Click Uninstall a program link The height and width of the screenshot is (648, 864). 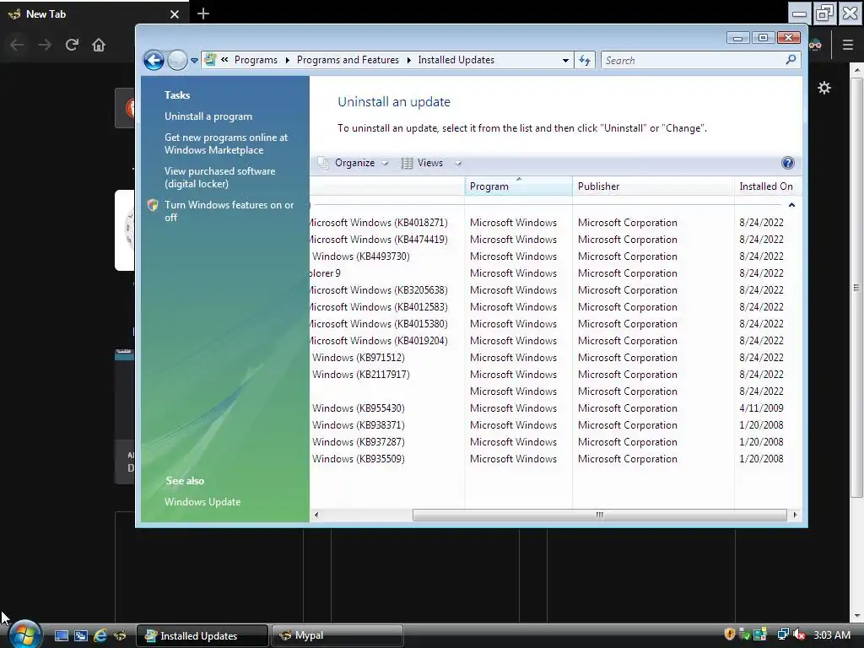coord(208,116)
